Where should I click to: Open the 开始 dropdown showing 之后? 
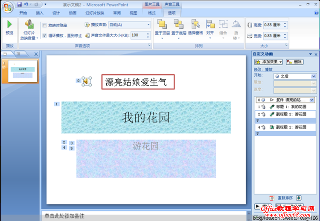295,76
